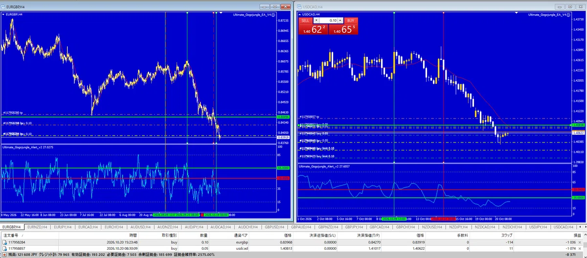Click the BUY button on USDCAD chart

coord(350,21)
